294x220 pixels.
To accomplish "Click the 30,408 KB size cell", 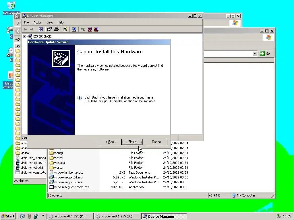I will [x=118, y=187].
